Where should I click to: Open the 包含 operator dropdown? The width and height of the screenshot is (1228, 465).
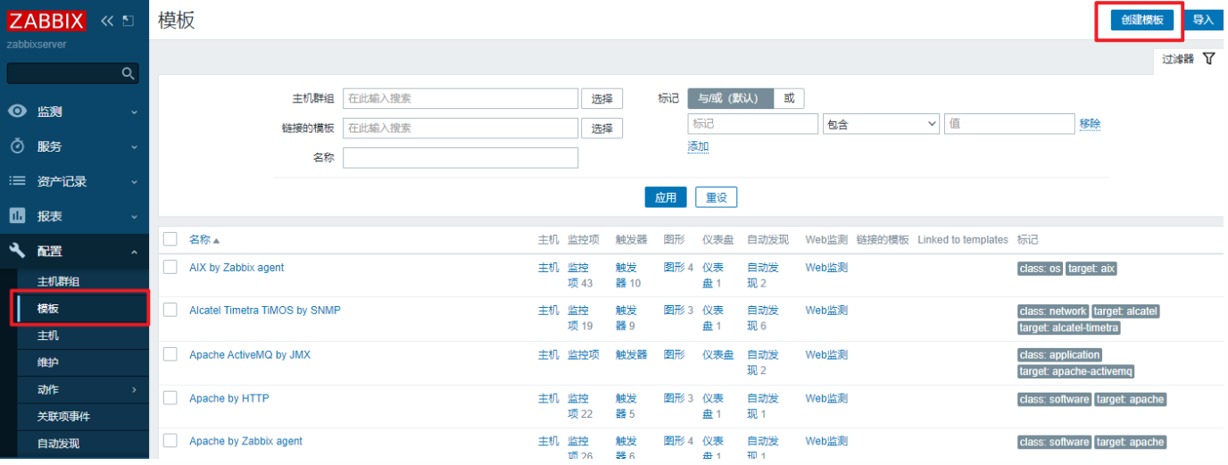(882, 124)
